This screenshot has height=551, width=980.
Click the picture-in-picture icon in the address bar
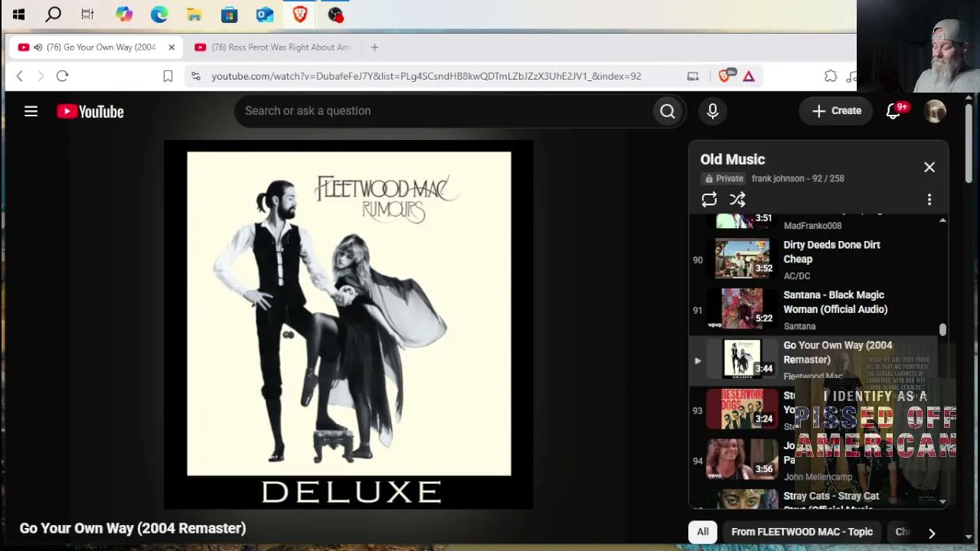point(693,76)
